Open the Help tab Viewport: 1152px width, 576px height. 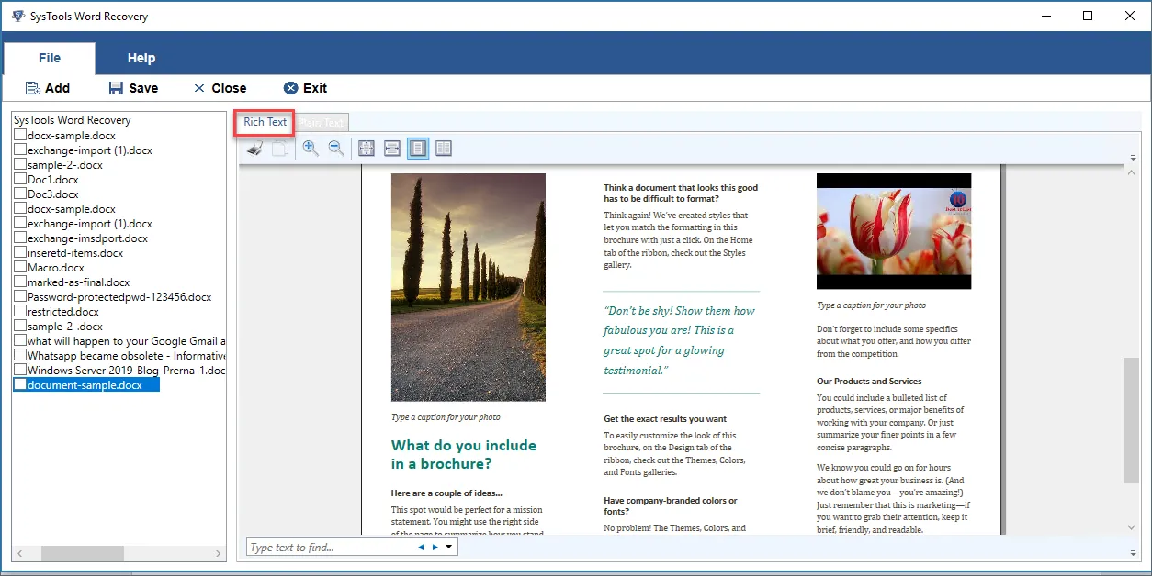[141, 58]
